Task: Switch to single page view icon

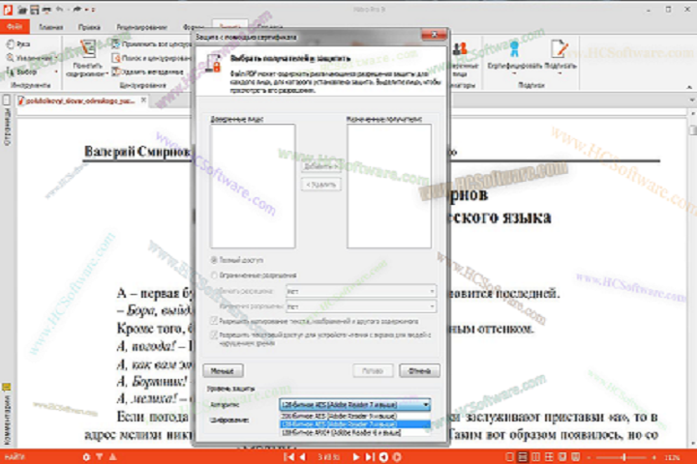Action: [509, 456]
